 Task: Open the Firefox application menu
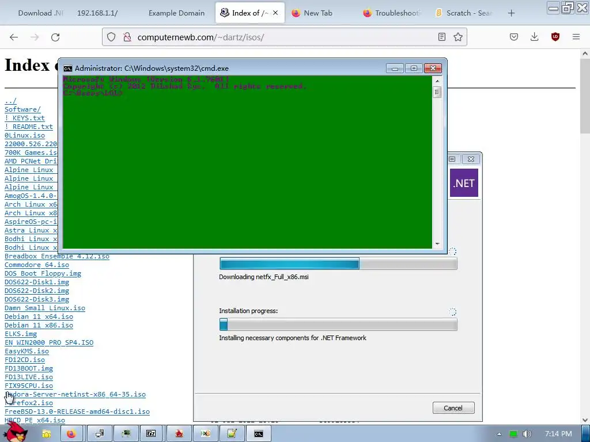tap(576, 37)
